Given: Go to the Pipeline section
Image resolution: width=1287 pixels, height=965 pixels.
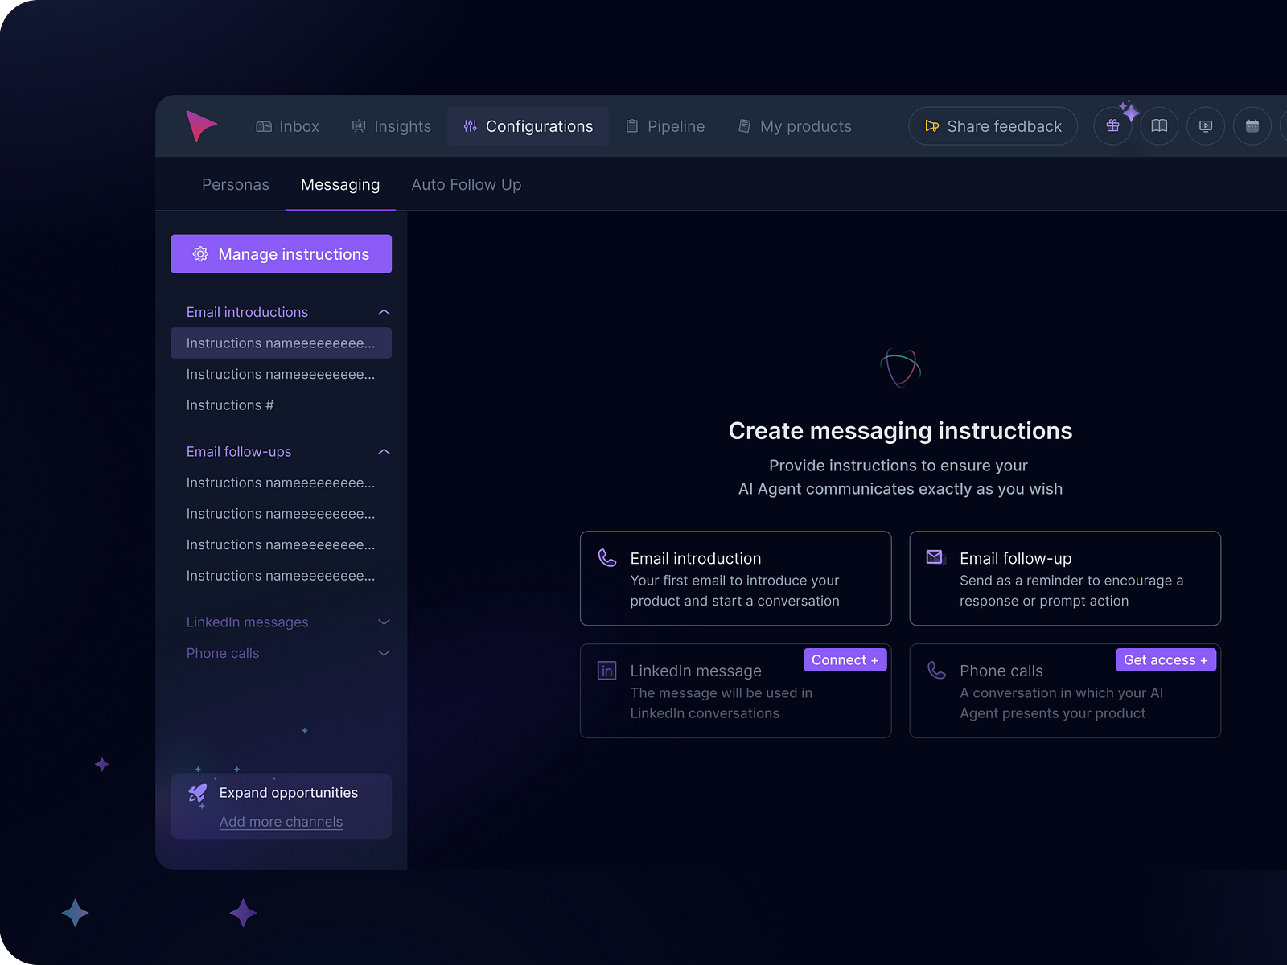Looking at the screenshot, I should pyautogui.click(x=666, y=126).
